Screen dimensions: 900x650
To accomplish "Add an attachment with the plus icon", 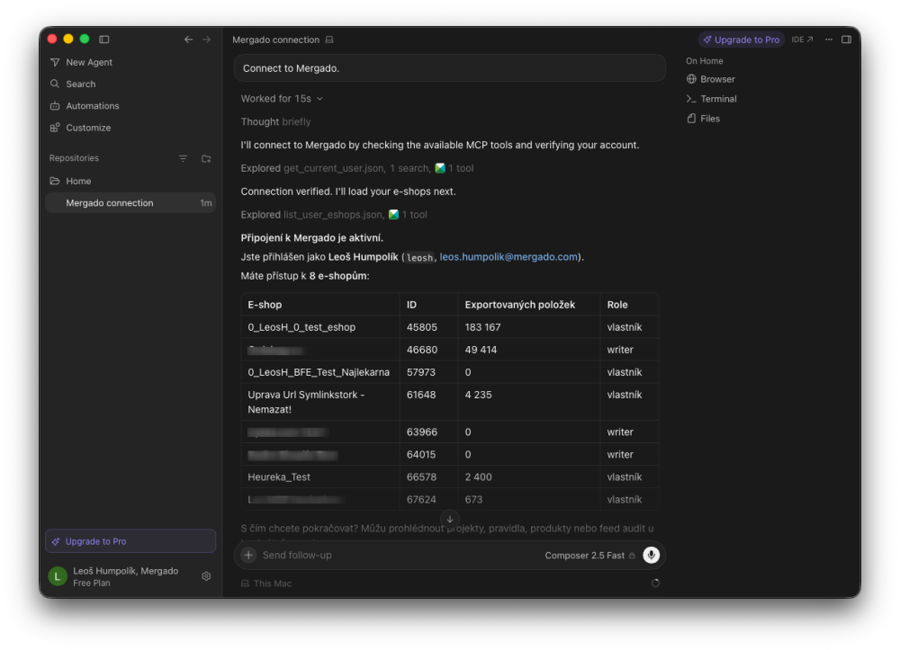I will [x=248, y=555].
